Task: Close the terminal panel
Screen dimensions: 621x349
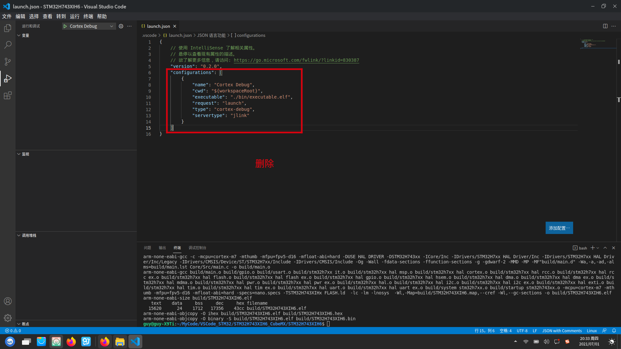Action: point(614,248)
